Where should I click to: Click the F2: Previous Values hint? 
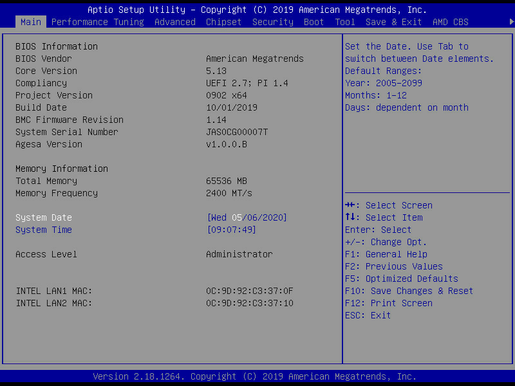point(394,266)
